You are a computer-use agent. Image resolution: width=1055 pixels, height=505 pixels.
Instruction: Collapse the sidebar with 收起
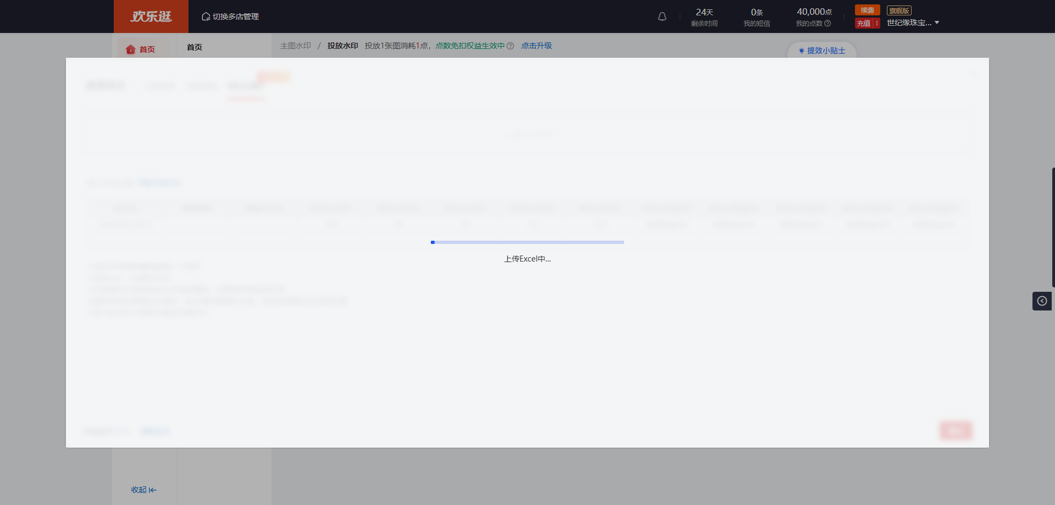(143, 490)
